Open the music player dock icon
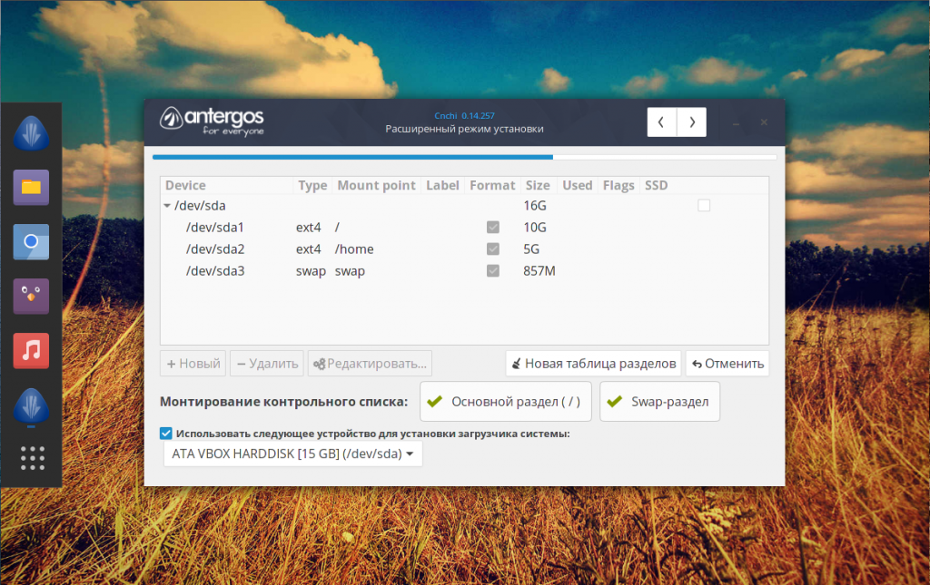930x585 pixels. click(x=31, y=350)
